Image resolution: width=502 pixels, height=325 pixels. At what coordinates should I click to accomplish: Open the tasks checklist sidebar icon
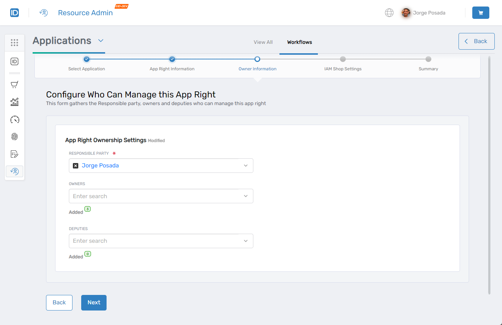click(x=14, y=154)
